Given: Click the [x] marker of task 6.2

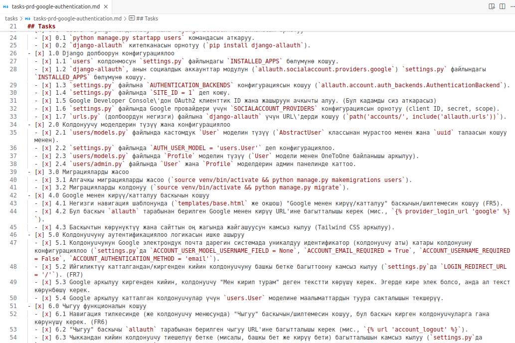Looking at the screenshot, I should pyautogui.click(x=47, y=330).
